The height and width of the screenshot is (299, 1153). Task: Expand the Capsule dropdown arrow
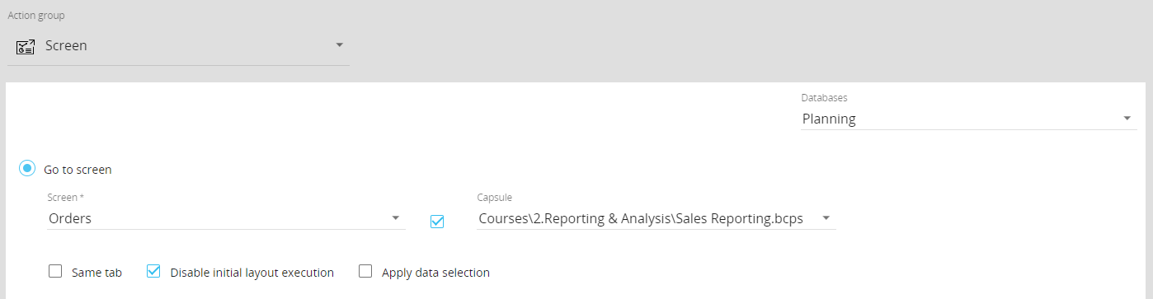(826, 218)
